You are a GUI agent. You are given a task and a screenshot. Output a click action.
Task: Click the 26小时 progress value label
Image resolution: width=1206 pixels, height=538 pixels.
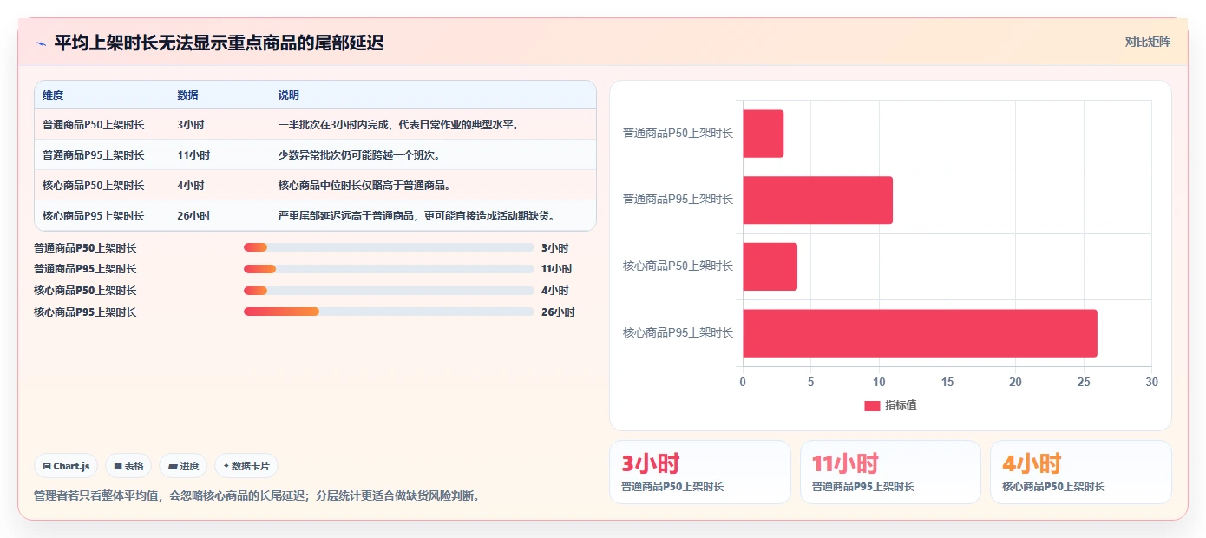(558, 312)
